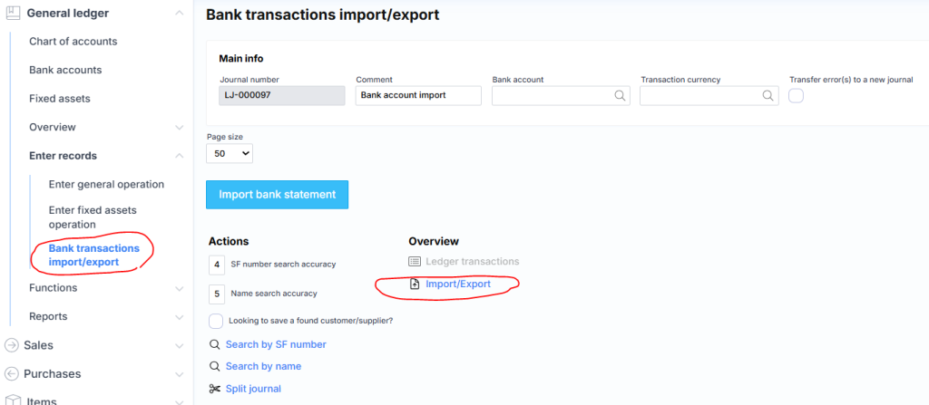Click the magnifier icon in Bank account field
Screen dimensions: 929x405
click(621, 95)
